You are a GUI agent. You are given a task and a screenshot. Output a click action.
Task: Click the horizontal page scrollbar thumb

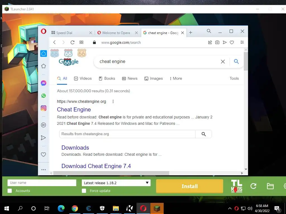[x=111, y=173]
